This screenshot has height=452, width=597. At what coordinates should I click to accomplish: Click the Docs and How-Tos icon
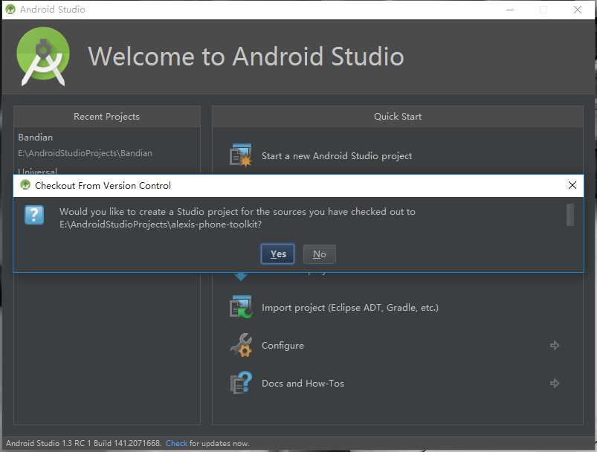pyautogui.click(x=241, y=383)
